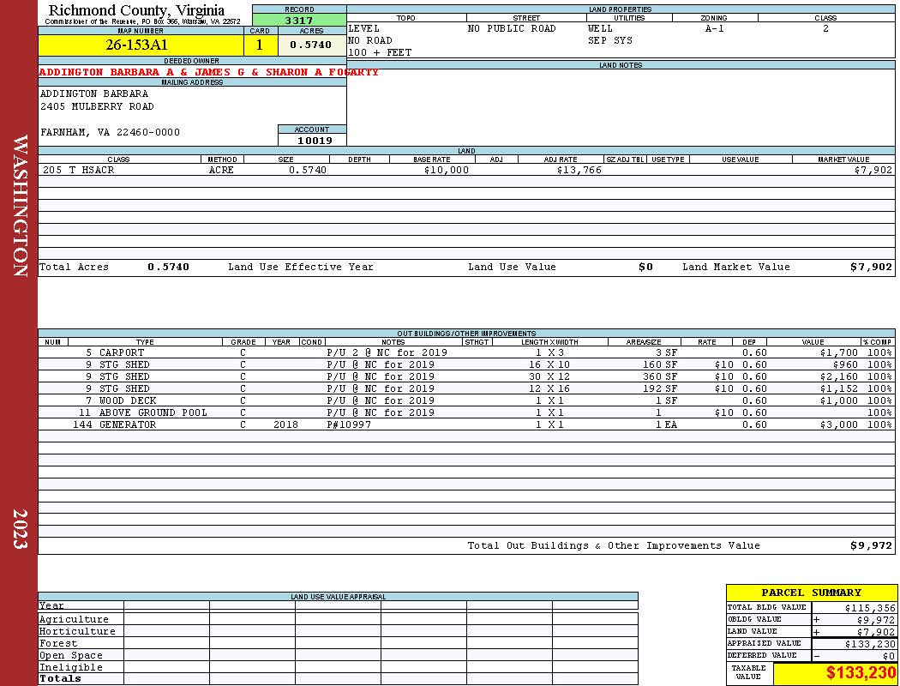Select the WELL utilities entry

click(600, 28)
